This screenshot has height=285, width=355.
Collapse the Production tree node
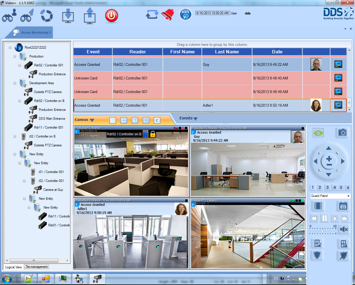[15, 56]
